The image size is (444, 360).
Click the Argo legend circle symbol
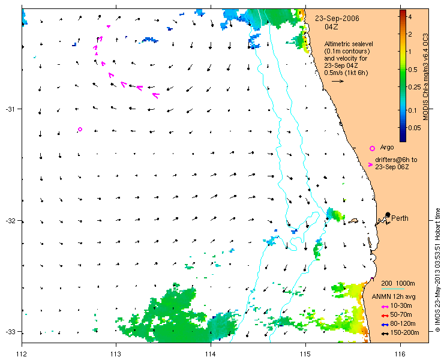click(373, 148)
